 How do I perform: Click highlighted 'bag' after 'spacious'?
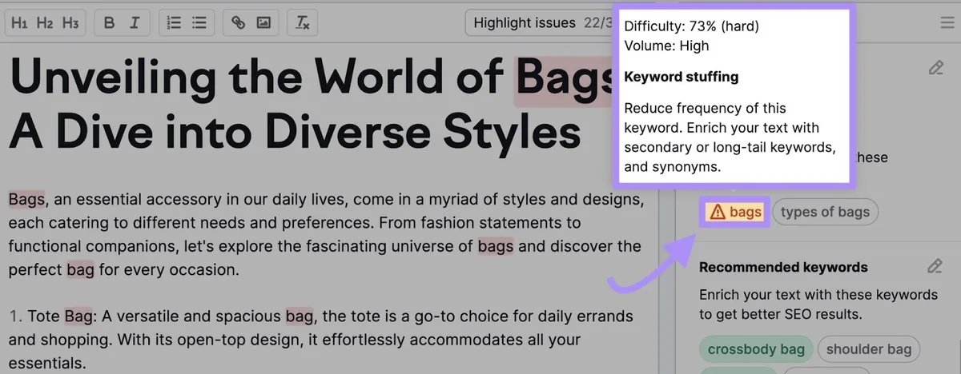point(300,316)
